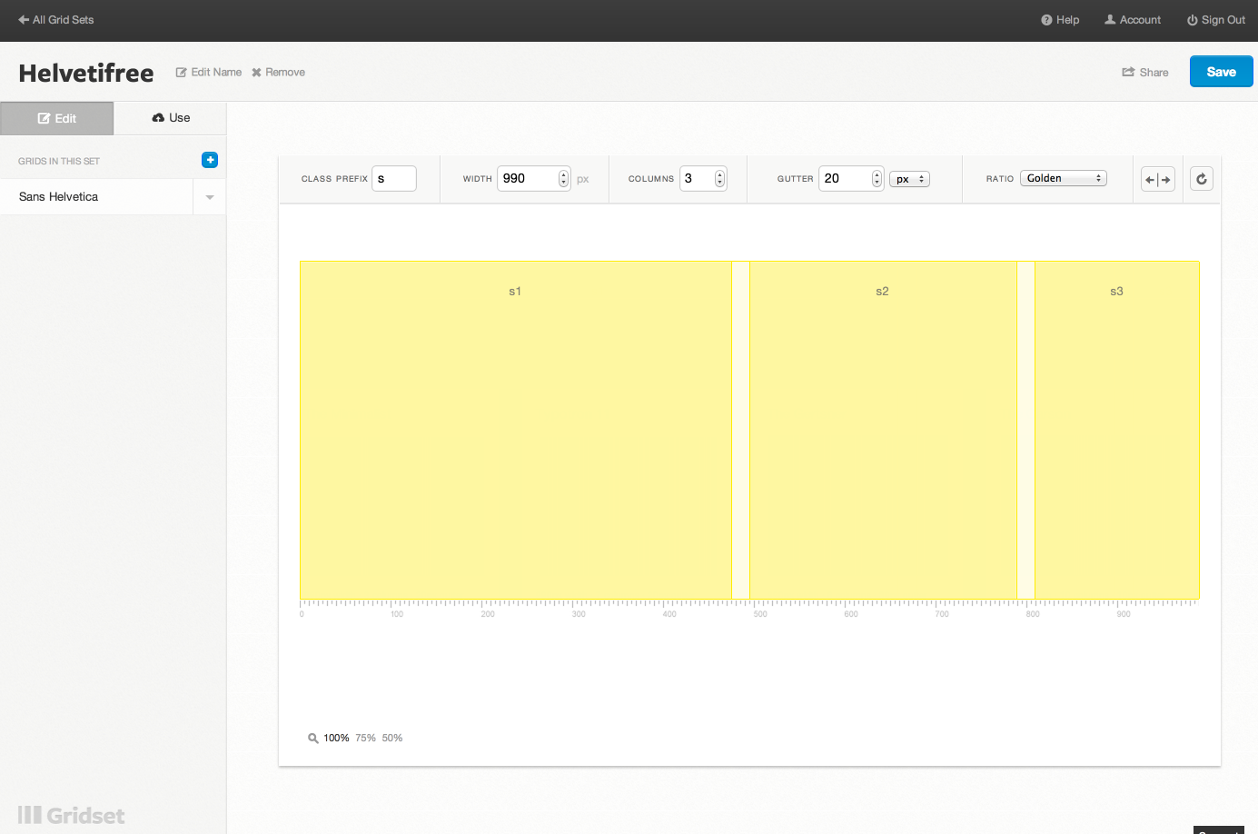This screenshot has width=1258, height=834.
Task: Expand the Sans Helvetica grid options arrow
Action: (x=210, y=197)
